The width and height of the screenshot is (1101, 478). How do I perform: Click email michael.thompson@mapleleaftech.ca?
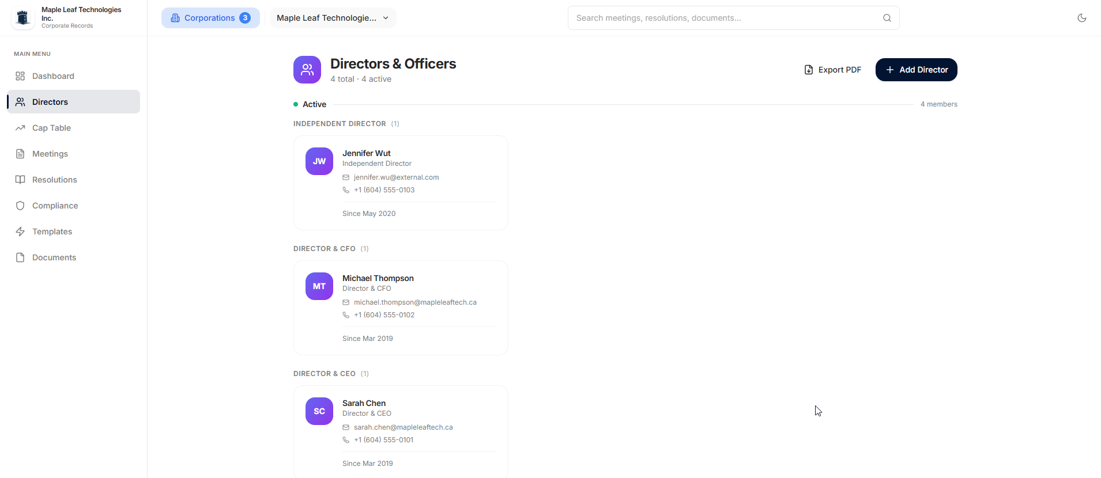[x=415, y=302]
